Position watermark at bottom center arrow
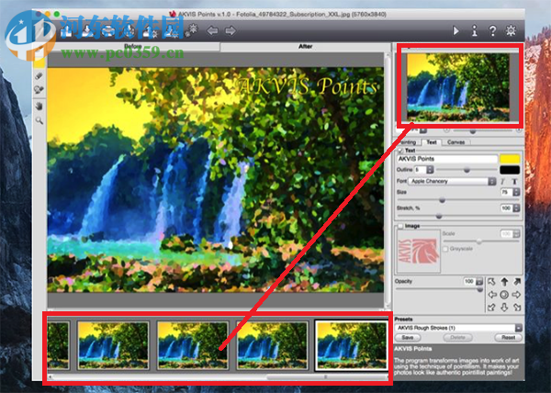This screenshot has width=551, height=393. 504,308
